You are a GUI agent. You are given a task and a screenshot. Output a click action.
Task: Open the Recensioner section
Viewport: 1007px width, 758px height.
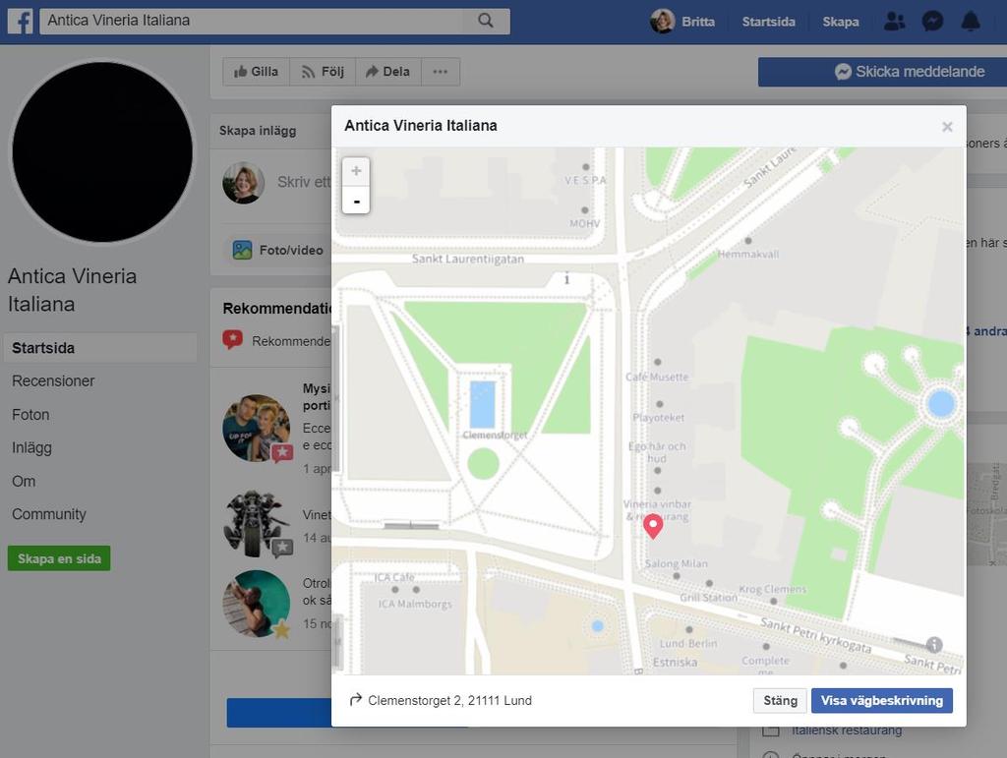[53, 381]
